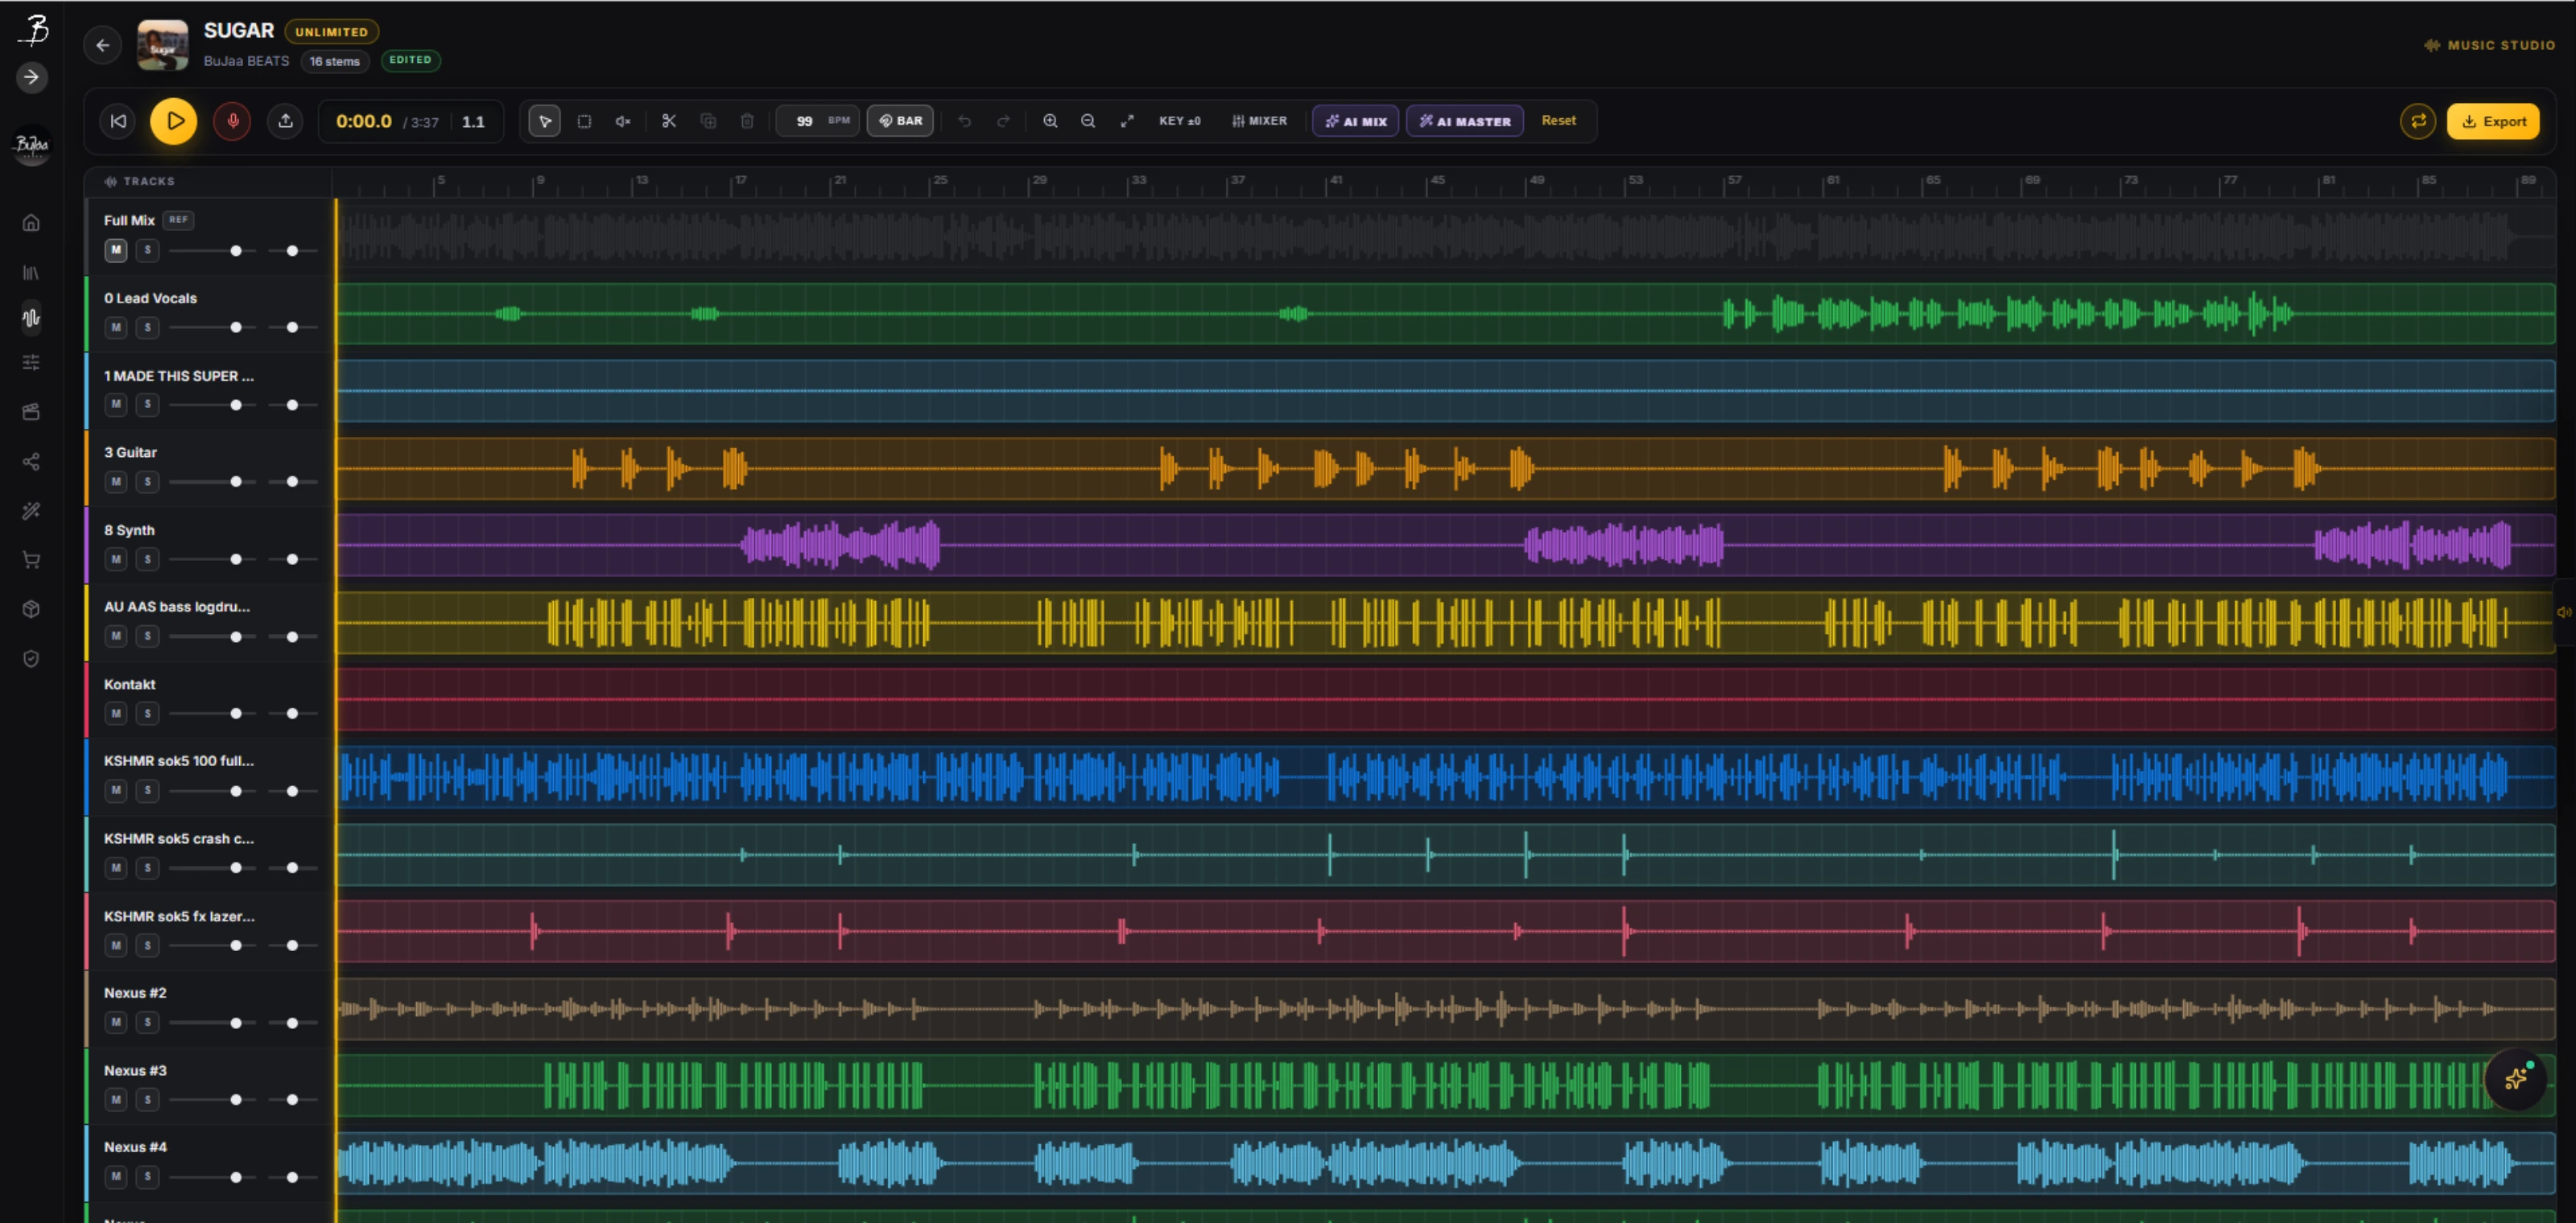Open the waveform studio icon in sidebar
The width and height of the screenshot is (2576, 1223).
tap(31, 318)
